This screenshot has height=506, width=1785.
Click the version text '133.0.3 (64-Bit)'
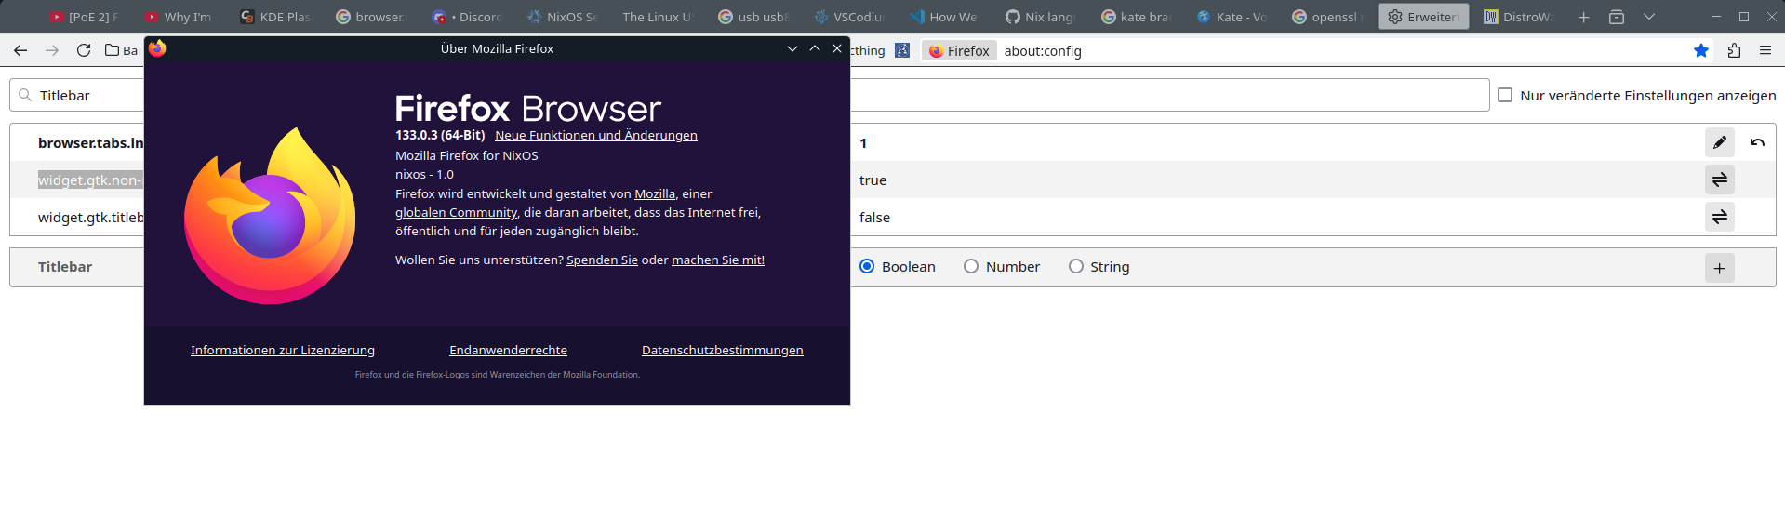[440, 135]
